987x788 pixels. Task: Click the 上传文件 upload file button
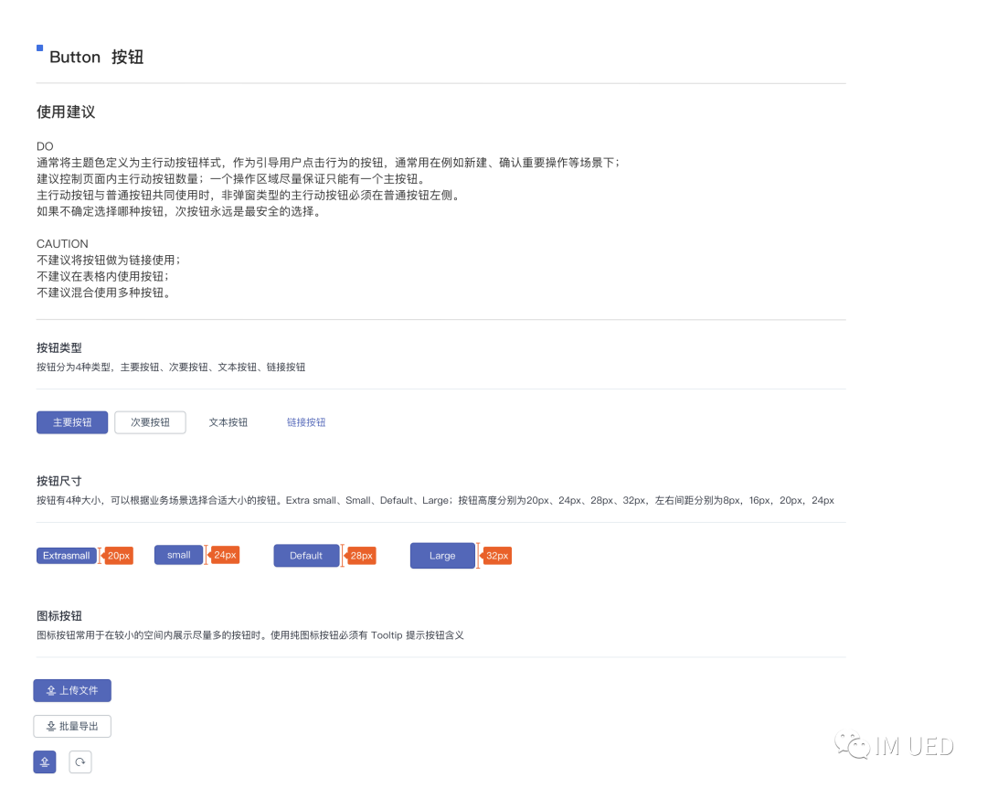click(x=72, y=690)
